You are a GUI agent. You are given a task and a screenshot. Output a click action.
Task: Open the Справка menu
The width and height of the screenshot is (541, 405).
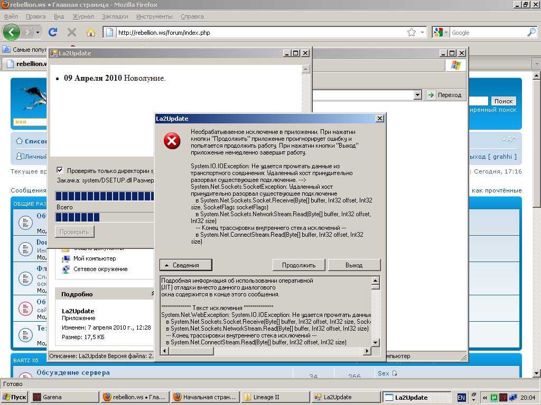[x=192, y=16]
